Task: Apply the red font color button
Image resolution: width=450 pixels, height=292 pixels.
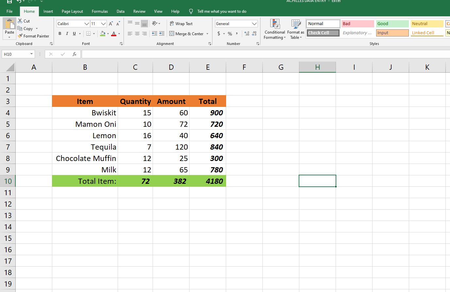Action: point(114,34)
